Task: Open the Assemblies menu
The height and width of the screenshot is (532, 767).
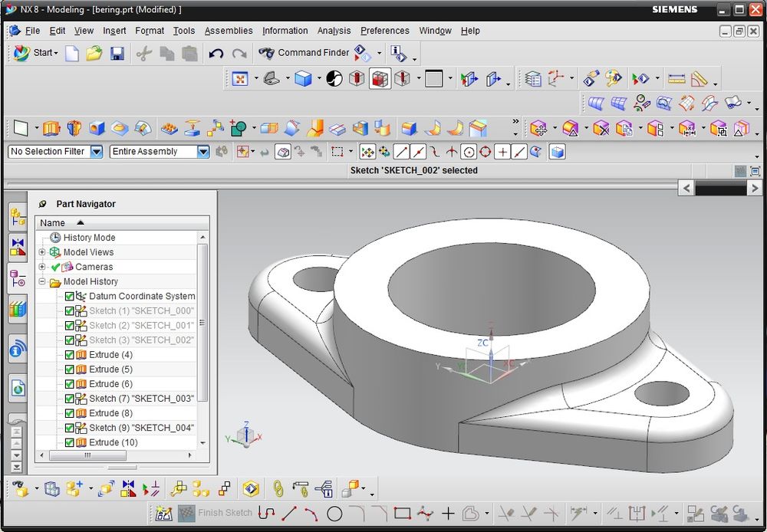Action: pos(228,31)
